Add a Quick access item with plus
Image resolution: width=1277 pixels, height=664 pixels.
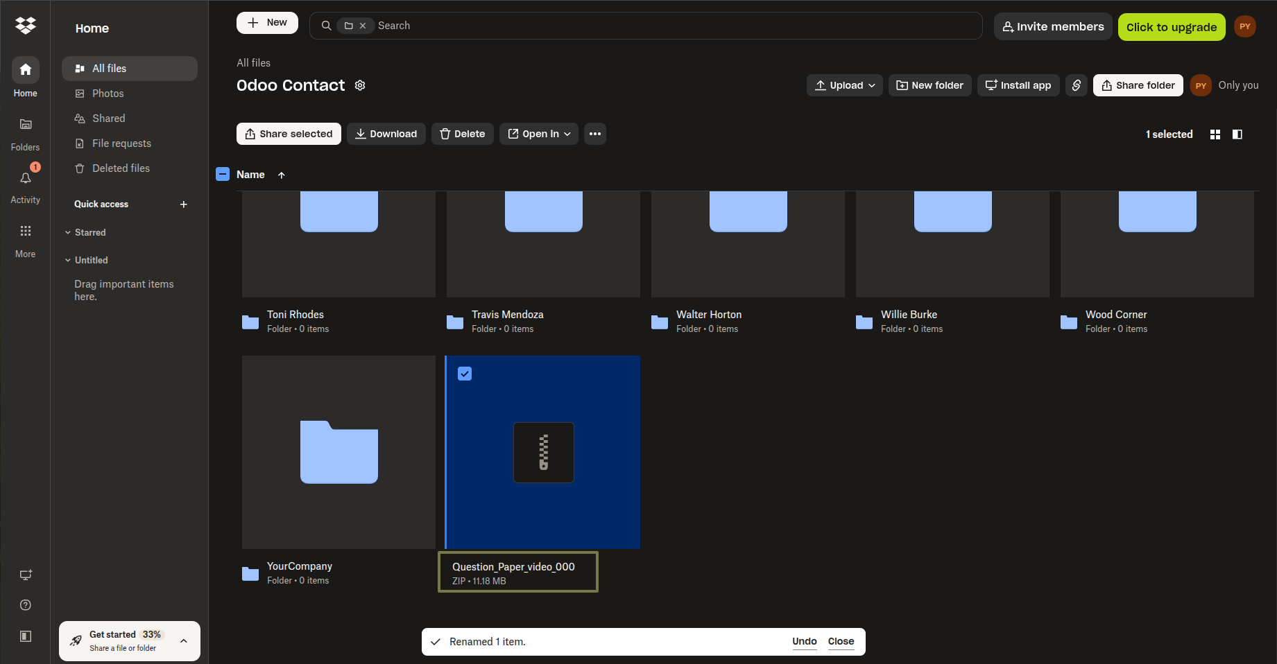[x=184, y=204]
